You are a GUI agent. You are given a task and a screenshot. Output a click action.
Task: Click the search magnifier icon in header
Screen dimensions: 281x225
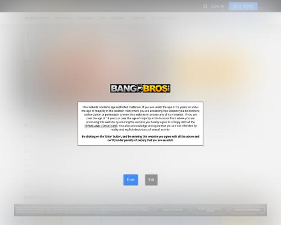pos(205,6)
